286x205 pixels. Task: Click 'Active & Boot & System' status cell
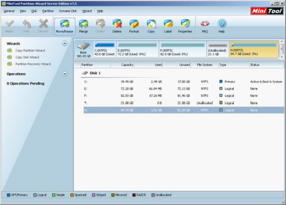click(266, 82)
